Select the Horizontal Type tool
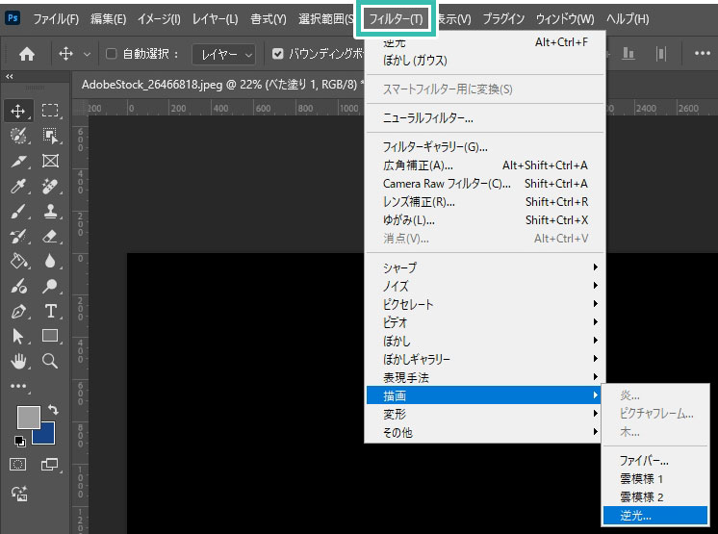The height and width of the screenshot is (534, 718). 50,311
